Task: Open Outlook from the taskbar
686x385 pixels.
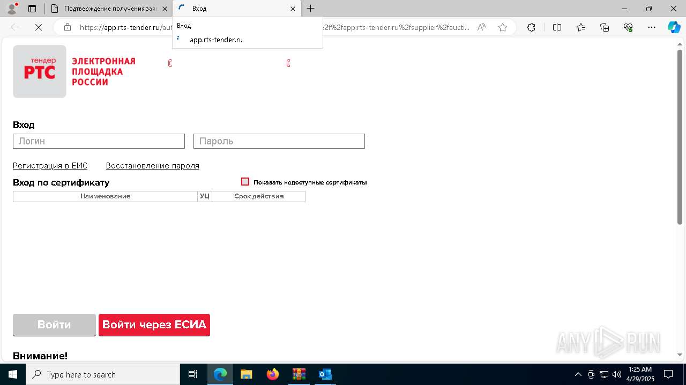Action: [x=325, y=374]
